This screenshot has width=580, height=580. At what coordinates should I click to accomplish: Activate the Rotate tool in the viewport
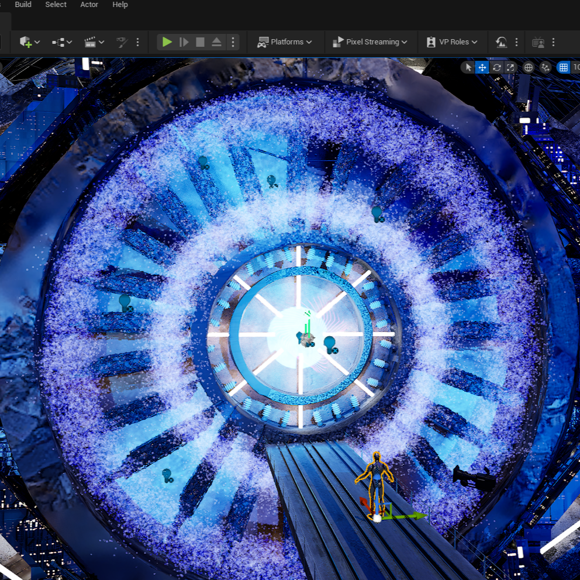click(x=496, y=67)
